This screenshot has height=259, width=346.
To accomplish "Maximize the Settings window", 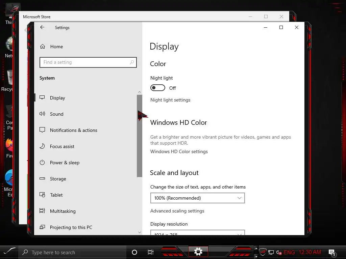I will coord(281,27).
